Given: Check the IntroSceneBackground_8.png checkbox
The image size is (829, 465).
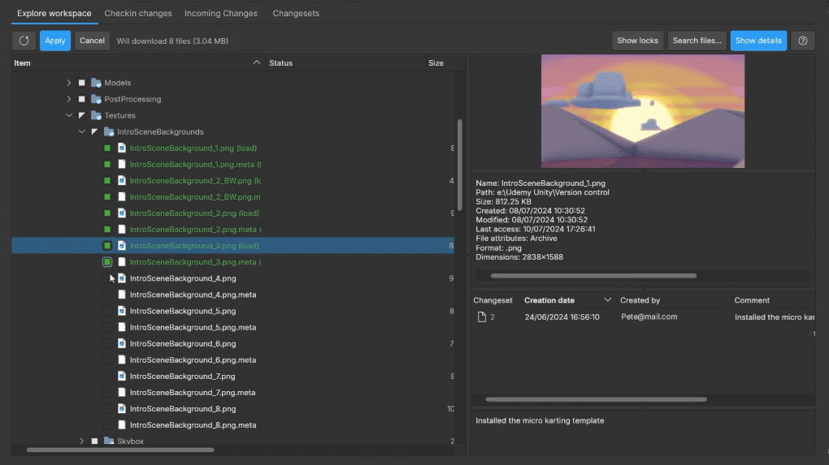Looking at the screenshot, I should point(107,409).
